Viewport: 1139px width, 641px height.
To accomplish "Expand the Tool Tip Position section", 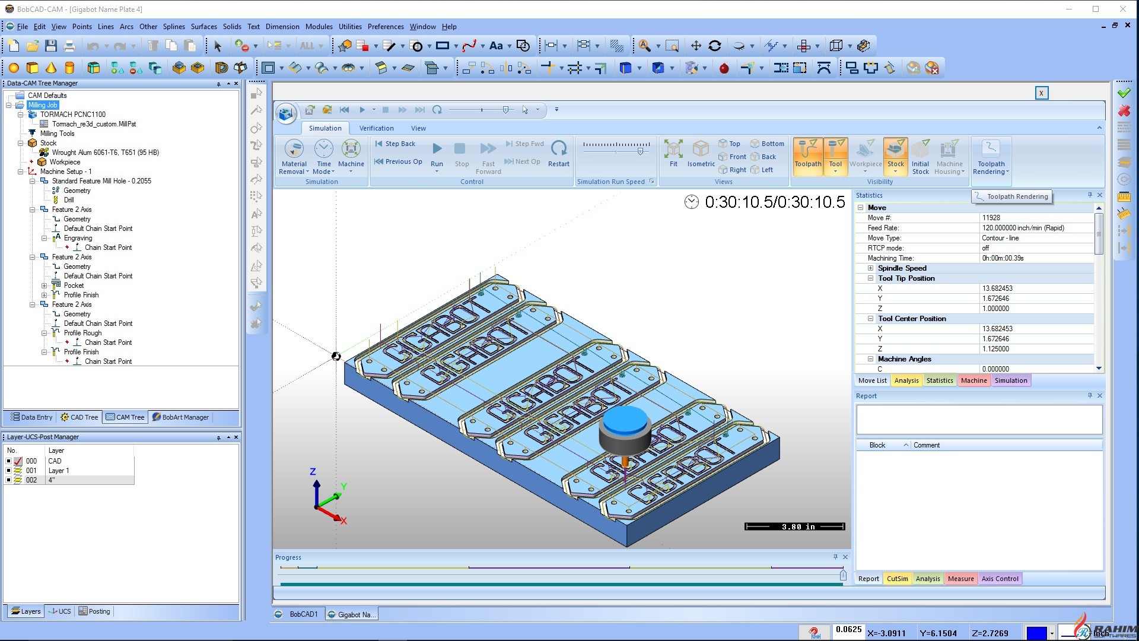I will (x=871, y=278).
